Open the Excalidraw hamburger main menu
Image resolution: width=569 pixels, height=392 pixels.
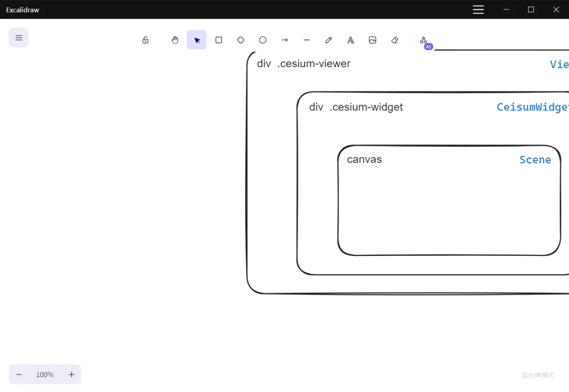tap(18, 37)
